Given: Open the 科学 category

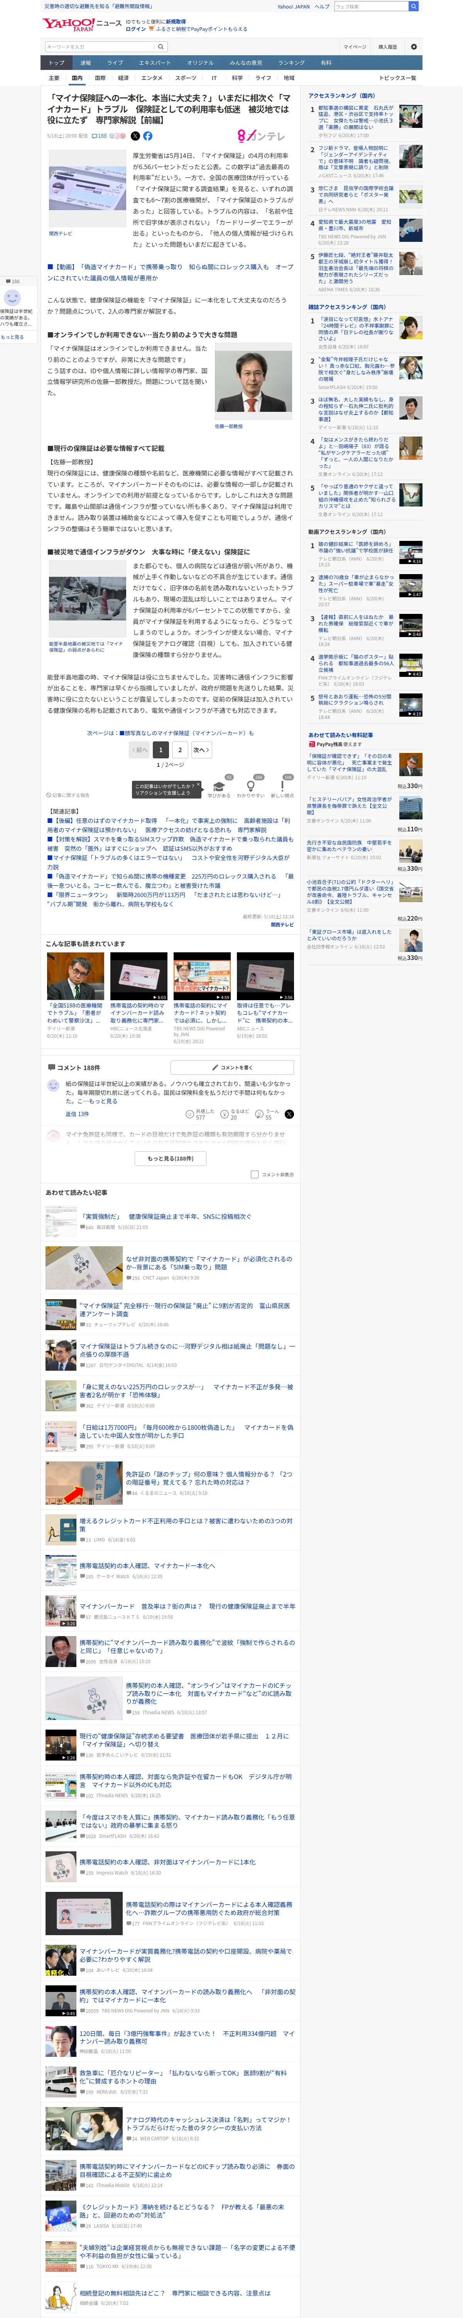Looking at the screenshot, I should click(x=237, y=78).
